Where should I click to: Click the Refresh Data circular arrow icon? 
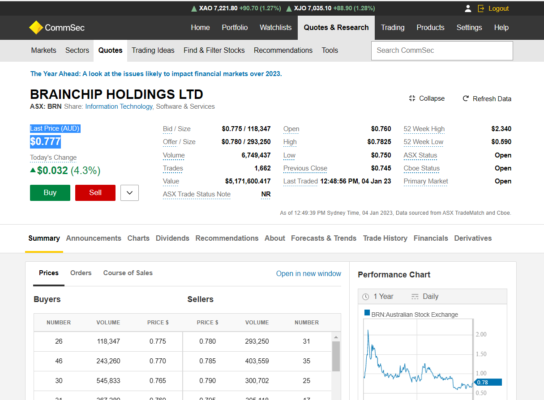tap(466, 98)
